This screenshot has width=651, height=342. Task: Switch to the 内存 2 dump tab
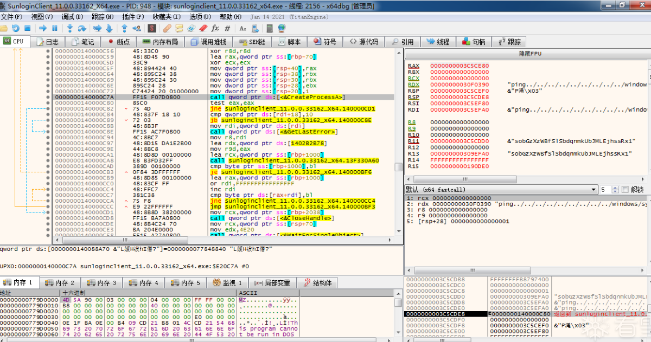[x=61, y=282]
